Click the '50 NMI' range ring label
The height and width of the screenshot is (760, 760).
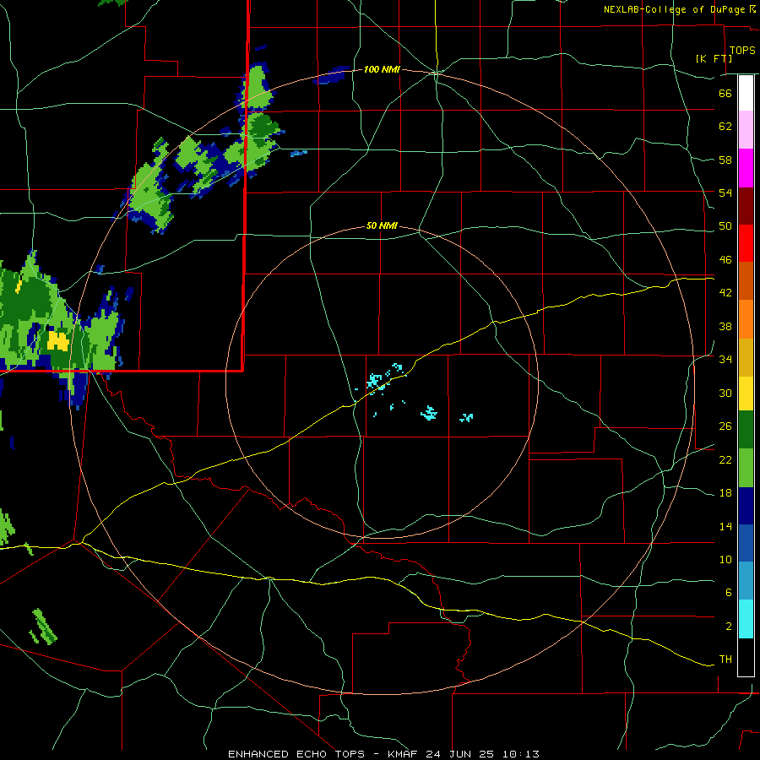[382, 225]
